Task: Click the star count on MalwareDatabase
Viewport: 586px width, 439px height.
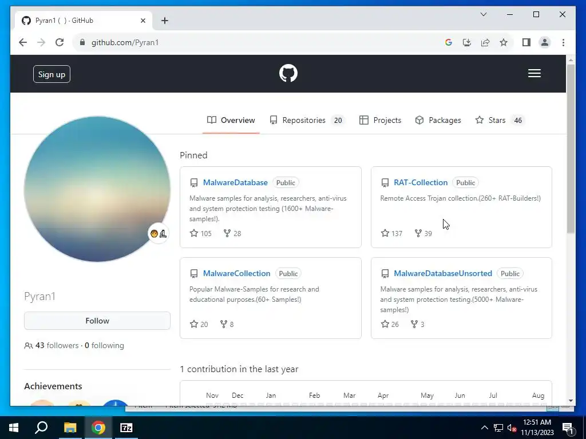Action: [201, 233]
